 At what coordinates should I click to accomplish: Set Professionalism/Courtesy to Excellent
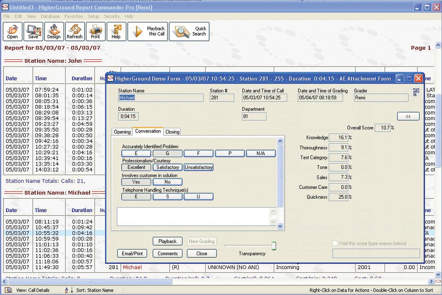[x=136, y=167]
